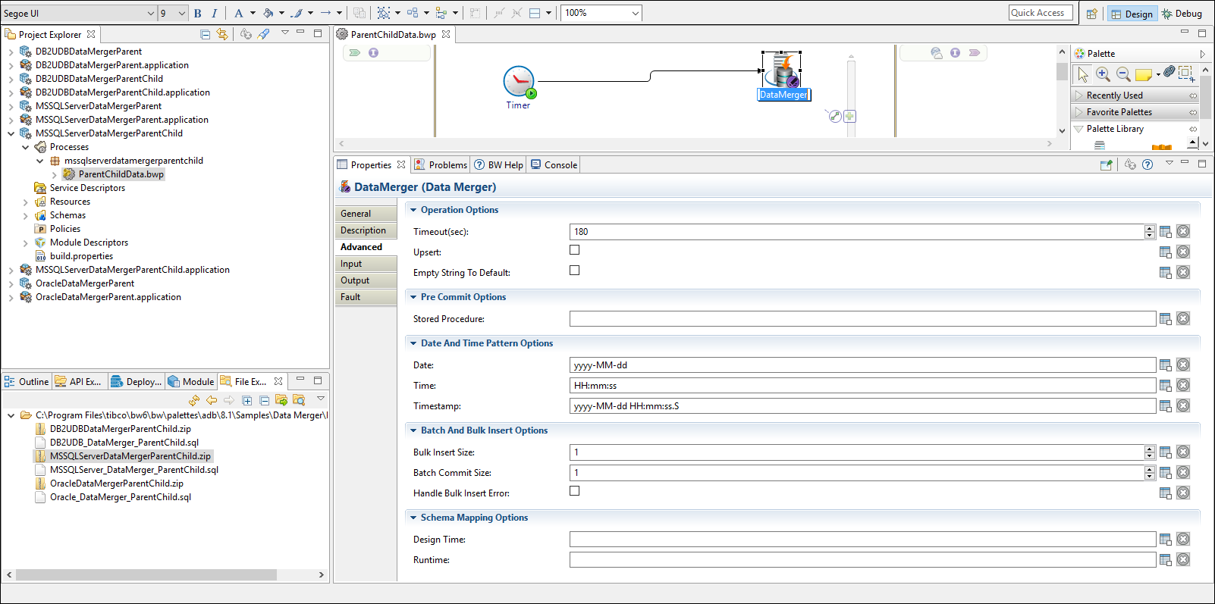Image resolution: width=1215 pixels, height=604 pixels.
Task: Click the Timer activity icon on canvas
Action: [519, 82]
